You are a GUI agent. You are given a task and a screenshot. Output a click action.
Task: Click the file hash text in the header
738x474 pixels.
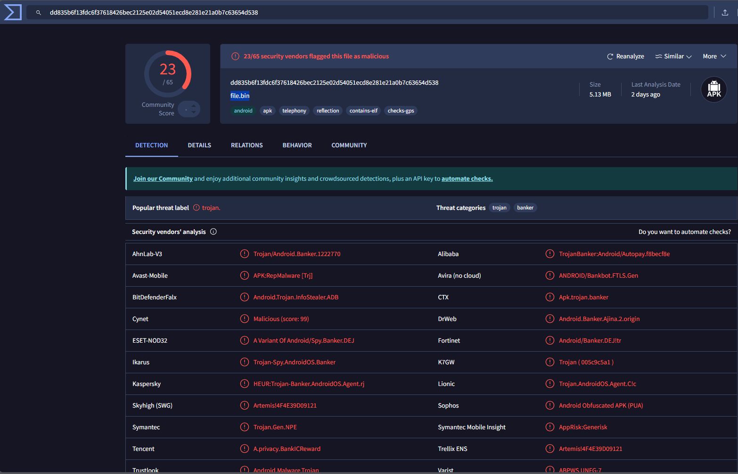[x=335, y=82]
